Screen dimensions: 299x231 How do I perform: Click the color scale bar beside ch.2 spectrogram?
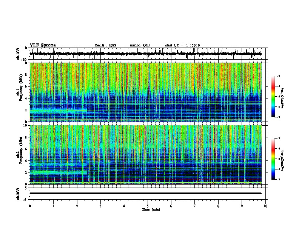tap(273, 159)
